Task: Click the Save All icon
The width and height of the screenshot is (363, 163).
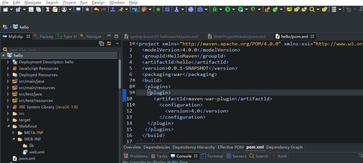Action: (38, 9)
